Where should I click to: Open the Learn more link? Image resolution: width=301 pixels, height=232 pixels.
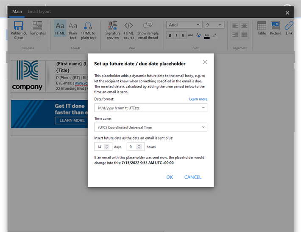198,99
